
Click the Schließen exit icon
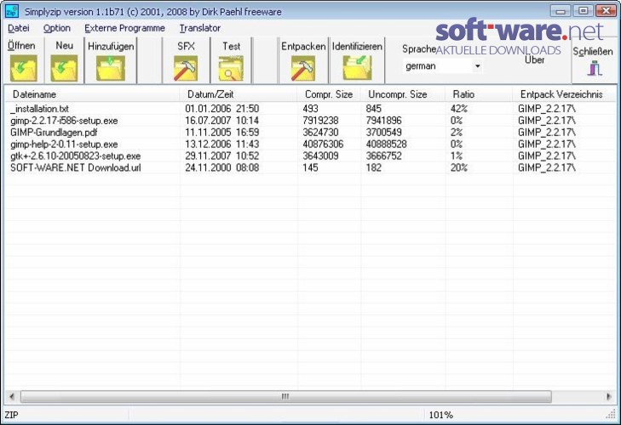(594, 68)
